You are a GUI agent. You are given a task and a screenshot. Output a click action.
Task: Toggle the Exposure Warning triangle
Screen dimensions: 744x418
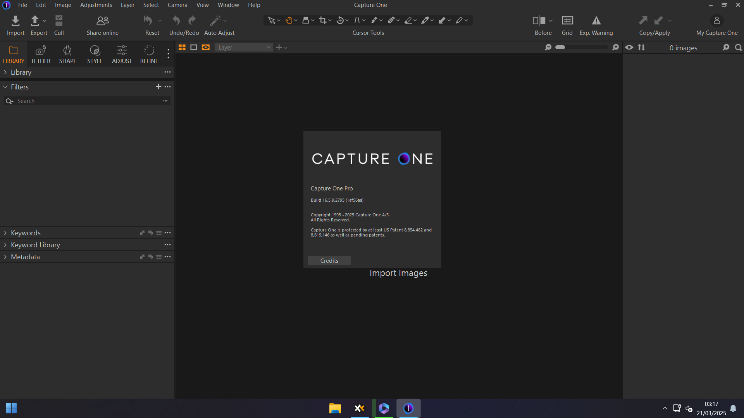(596, 21)
